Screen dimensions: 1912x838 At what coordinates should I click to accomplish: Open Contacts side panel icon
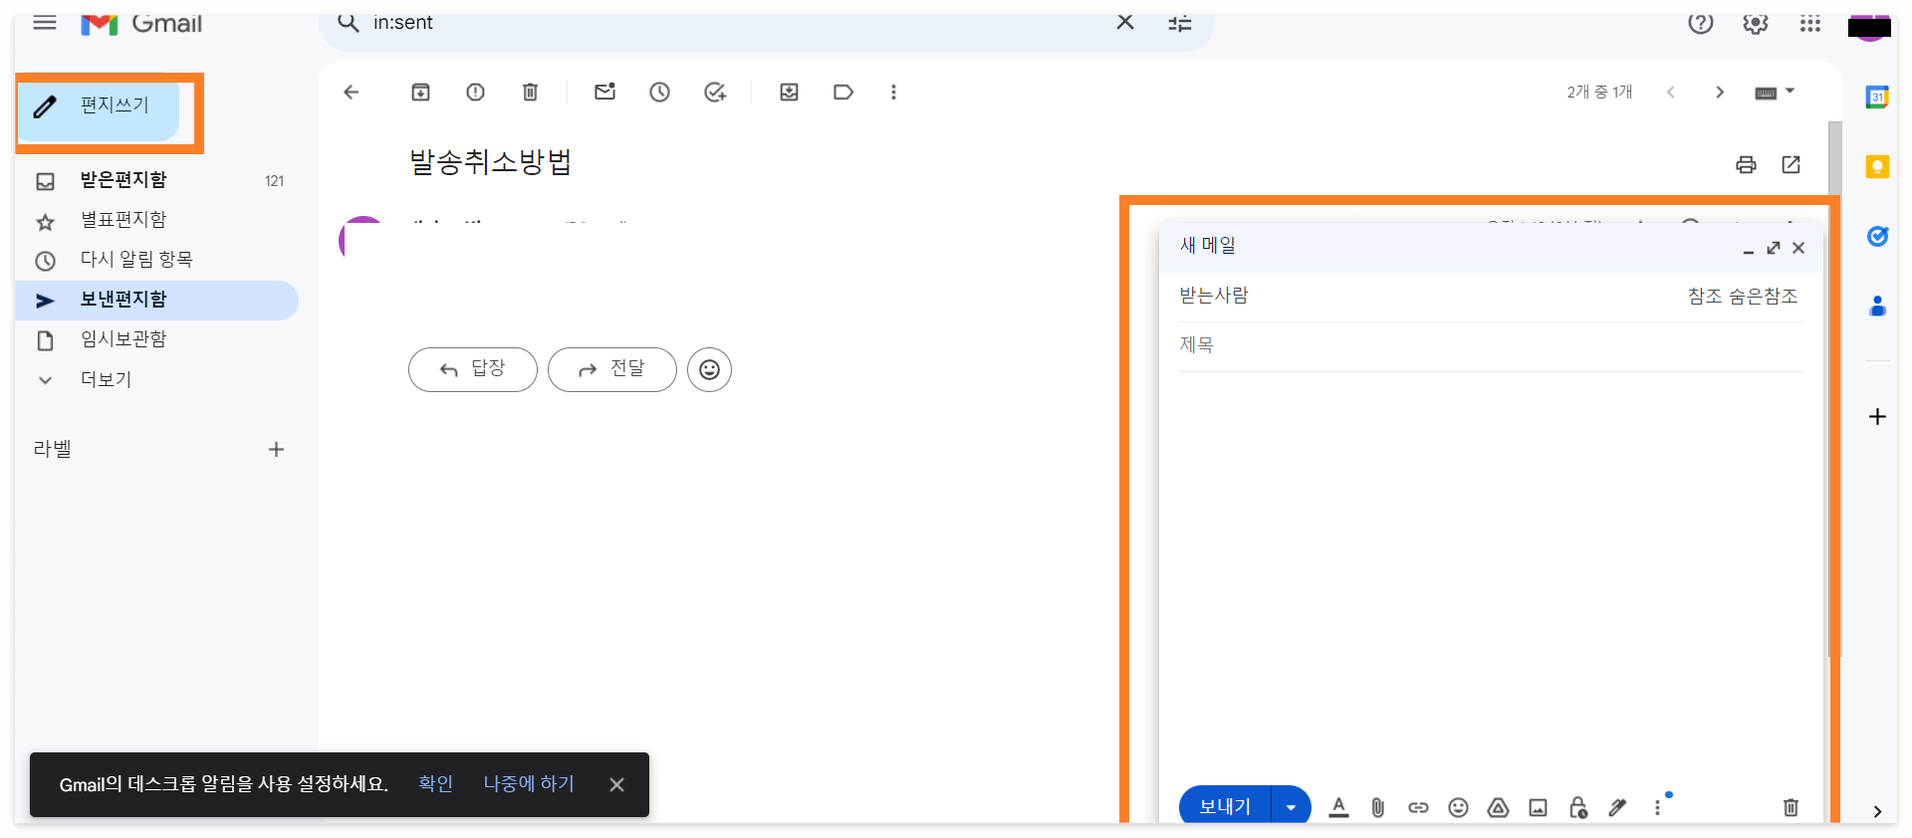[x=1878, y=307]
